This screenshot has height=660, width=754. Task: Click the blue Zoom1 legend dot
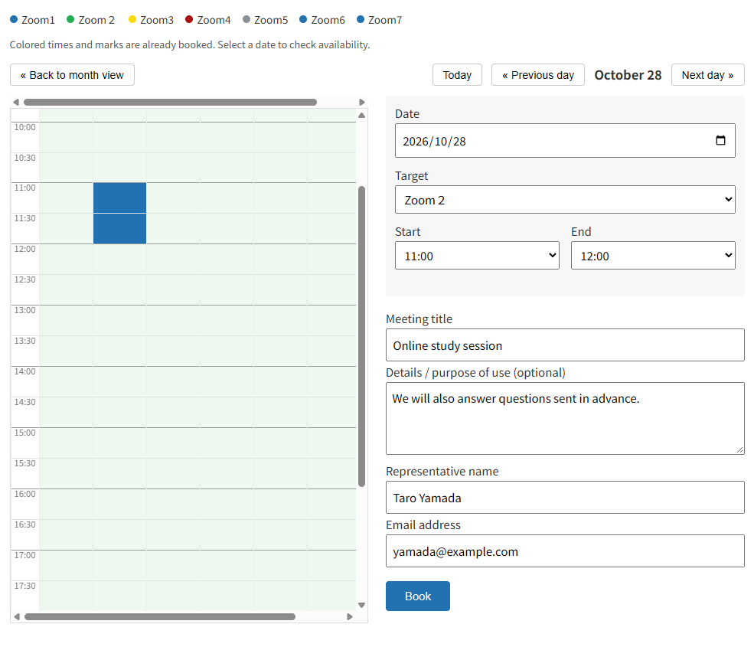14,19
